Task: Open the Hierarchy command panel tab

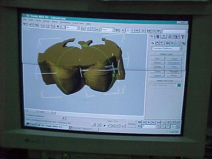Action: click(x=164, y=36)
